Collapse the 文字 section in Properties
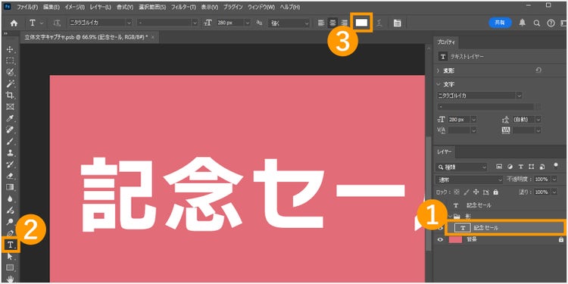Viewport: 568px width, 284px height. (x=438, y=84)
